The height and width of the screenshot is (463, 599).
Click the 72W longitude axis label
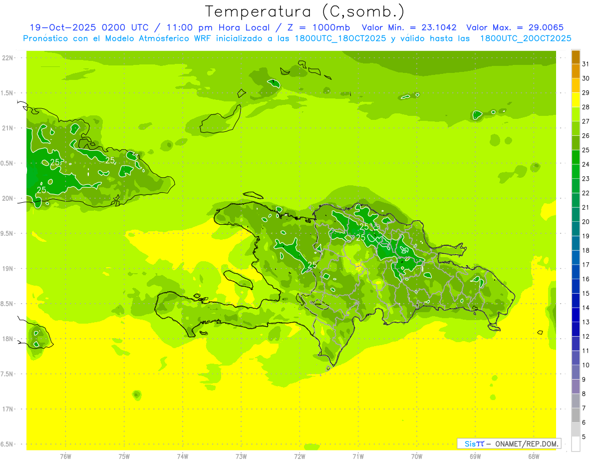(x=299, y=456)
